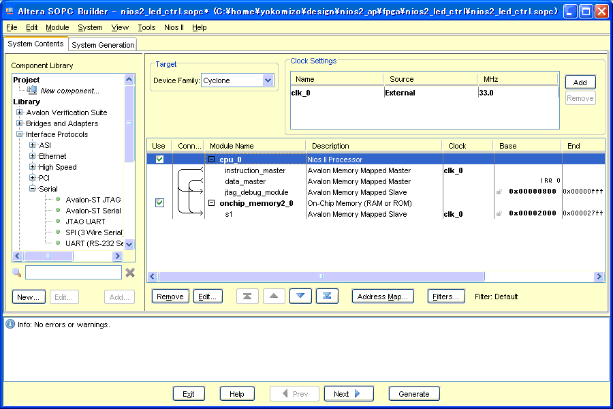This screenshot has width=613, height=409.
Task: Open the Device Family dropdown
Action: point(268,80)
